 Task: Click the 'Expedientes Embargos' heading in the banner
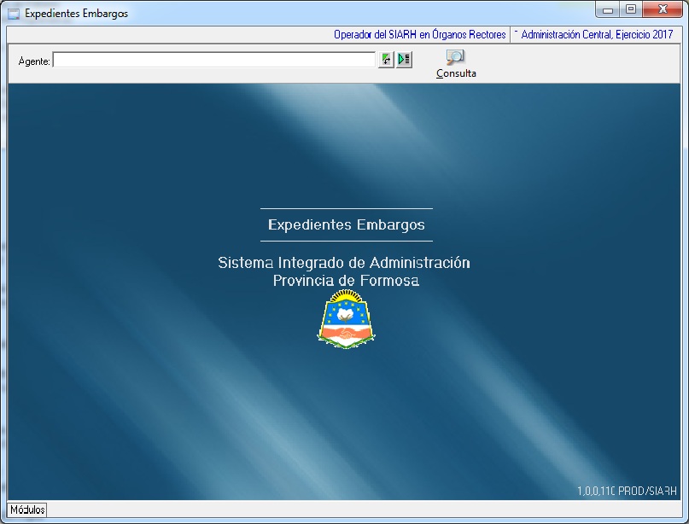(347, 225)
